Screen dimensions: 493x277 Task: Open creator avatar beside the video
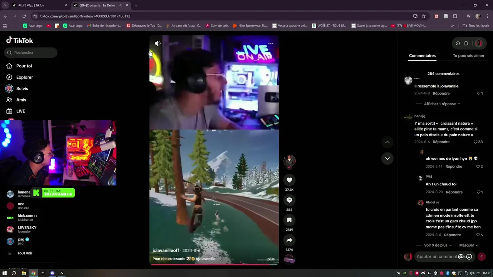click(x=289, y=161)
